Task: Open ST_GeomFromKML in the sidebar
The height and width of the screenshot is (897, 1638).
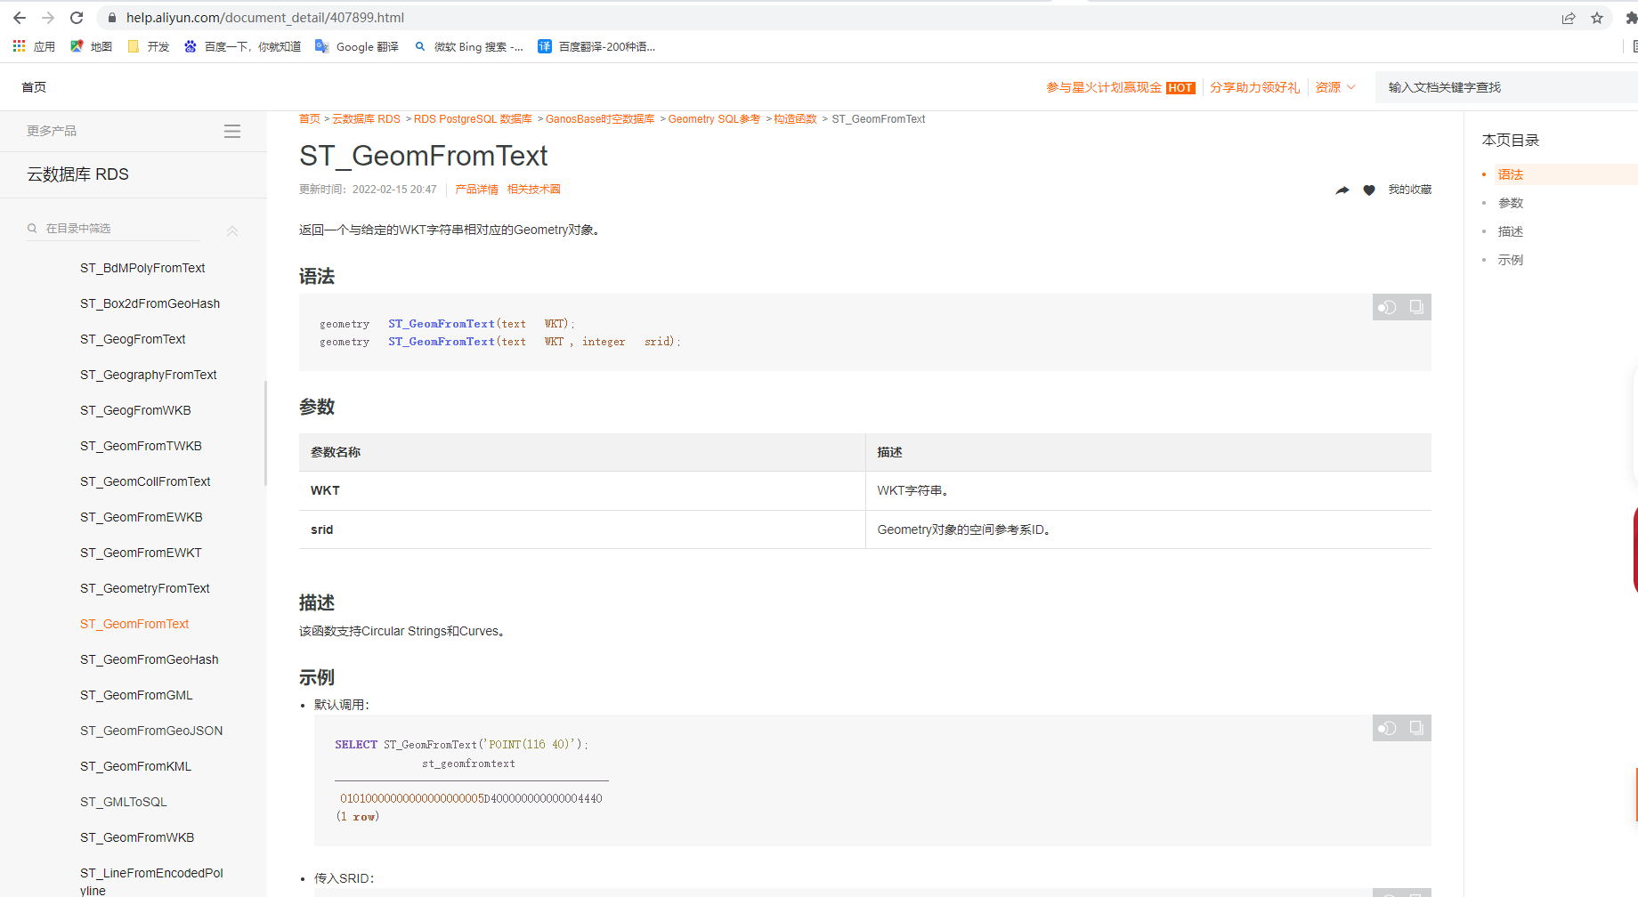Action: click(x=136, y=766)
